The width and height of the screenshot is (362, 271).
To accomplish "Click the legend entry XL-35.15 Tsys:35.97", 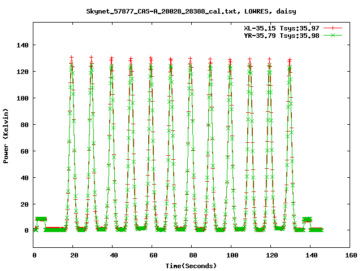I will [x=282, y=28].
